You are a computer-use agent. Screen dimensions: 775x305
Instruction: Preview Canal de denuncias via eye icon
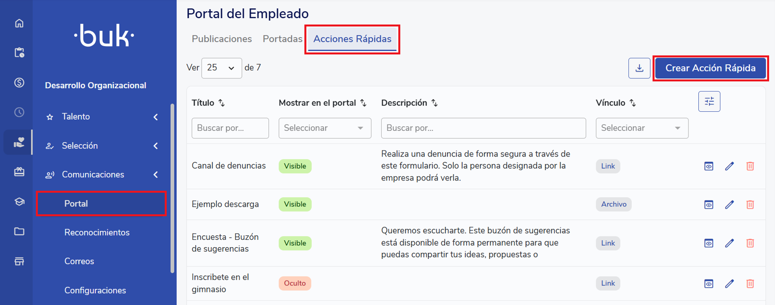pos(709,166)
